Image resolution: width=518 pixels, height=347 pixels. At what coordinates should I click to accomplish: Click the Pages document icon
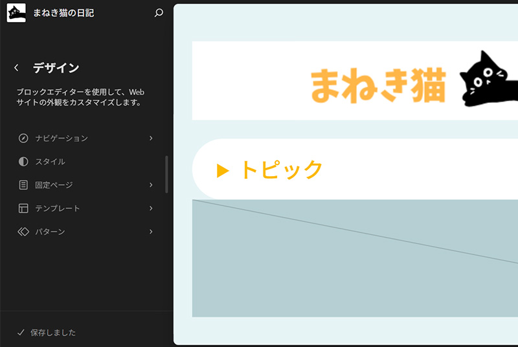23,185
